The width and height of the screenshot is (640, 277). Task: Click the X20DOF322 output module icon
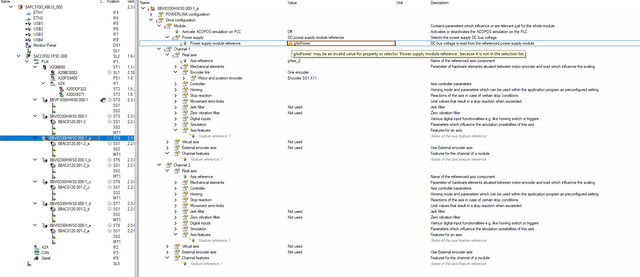tap(61, 89)
